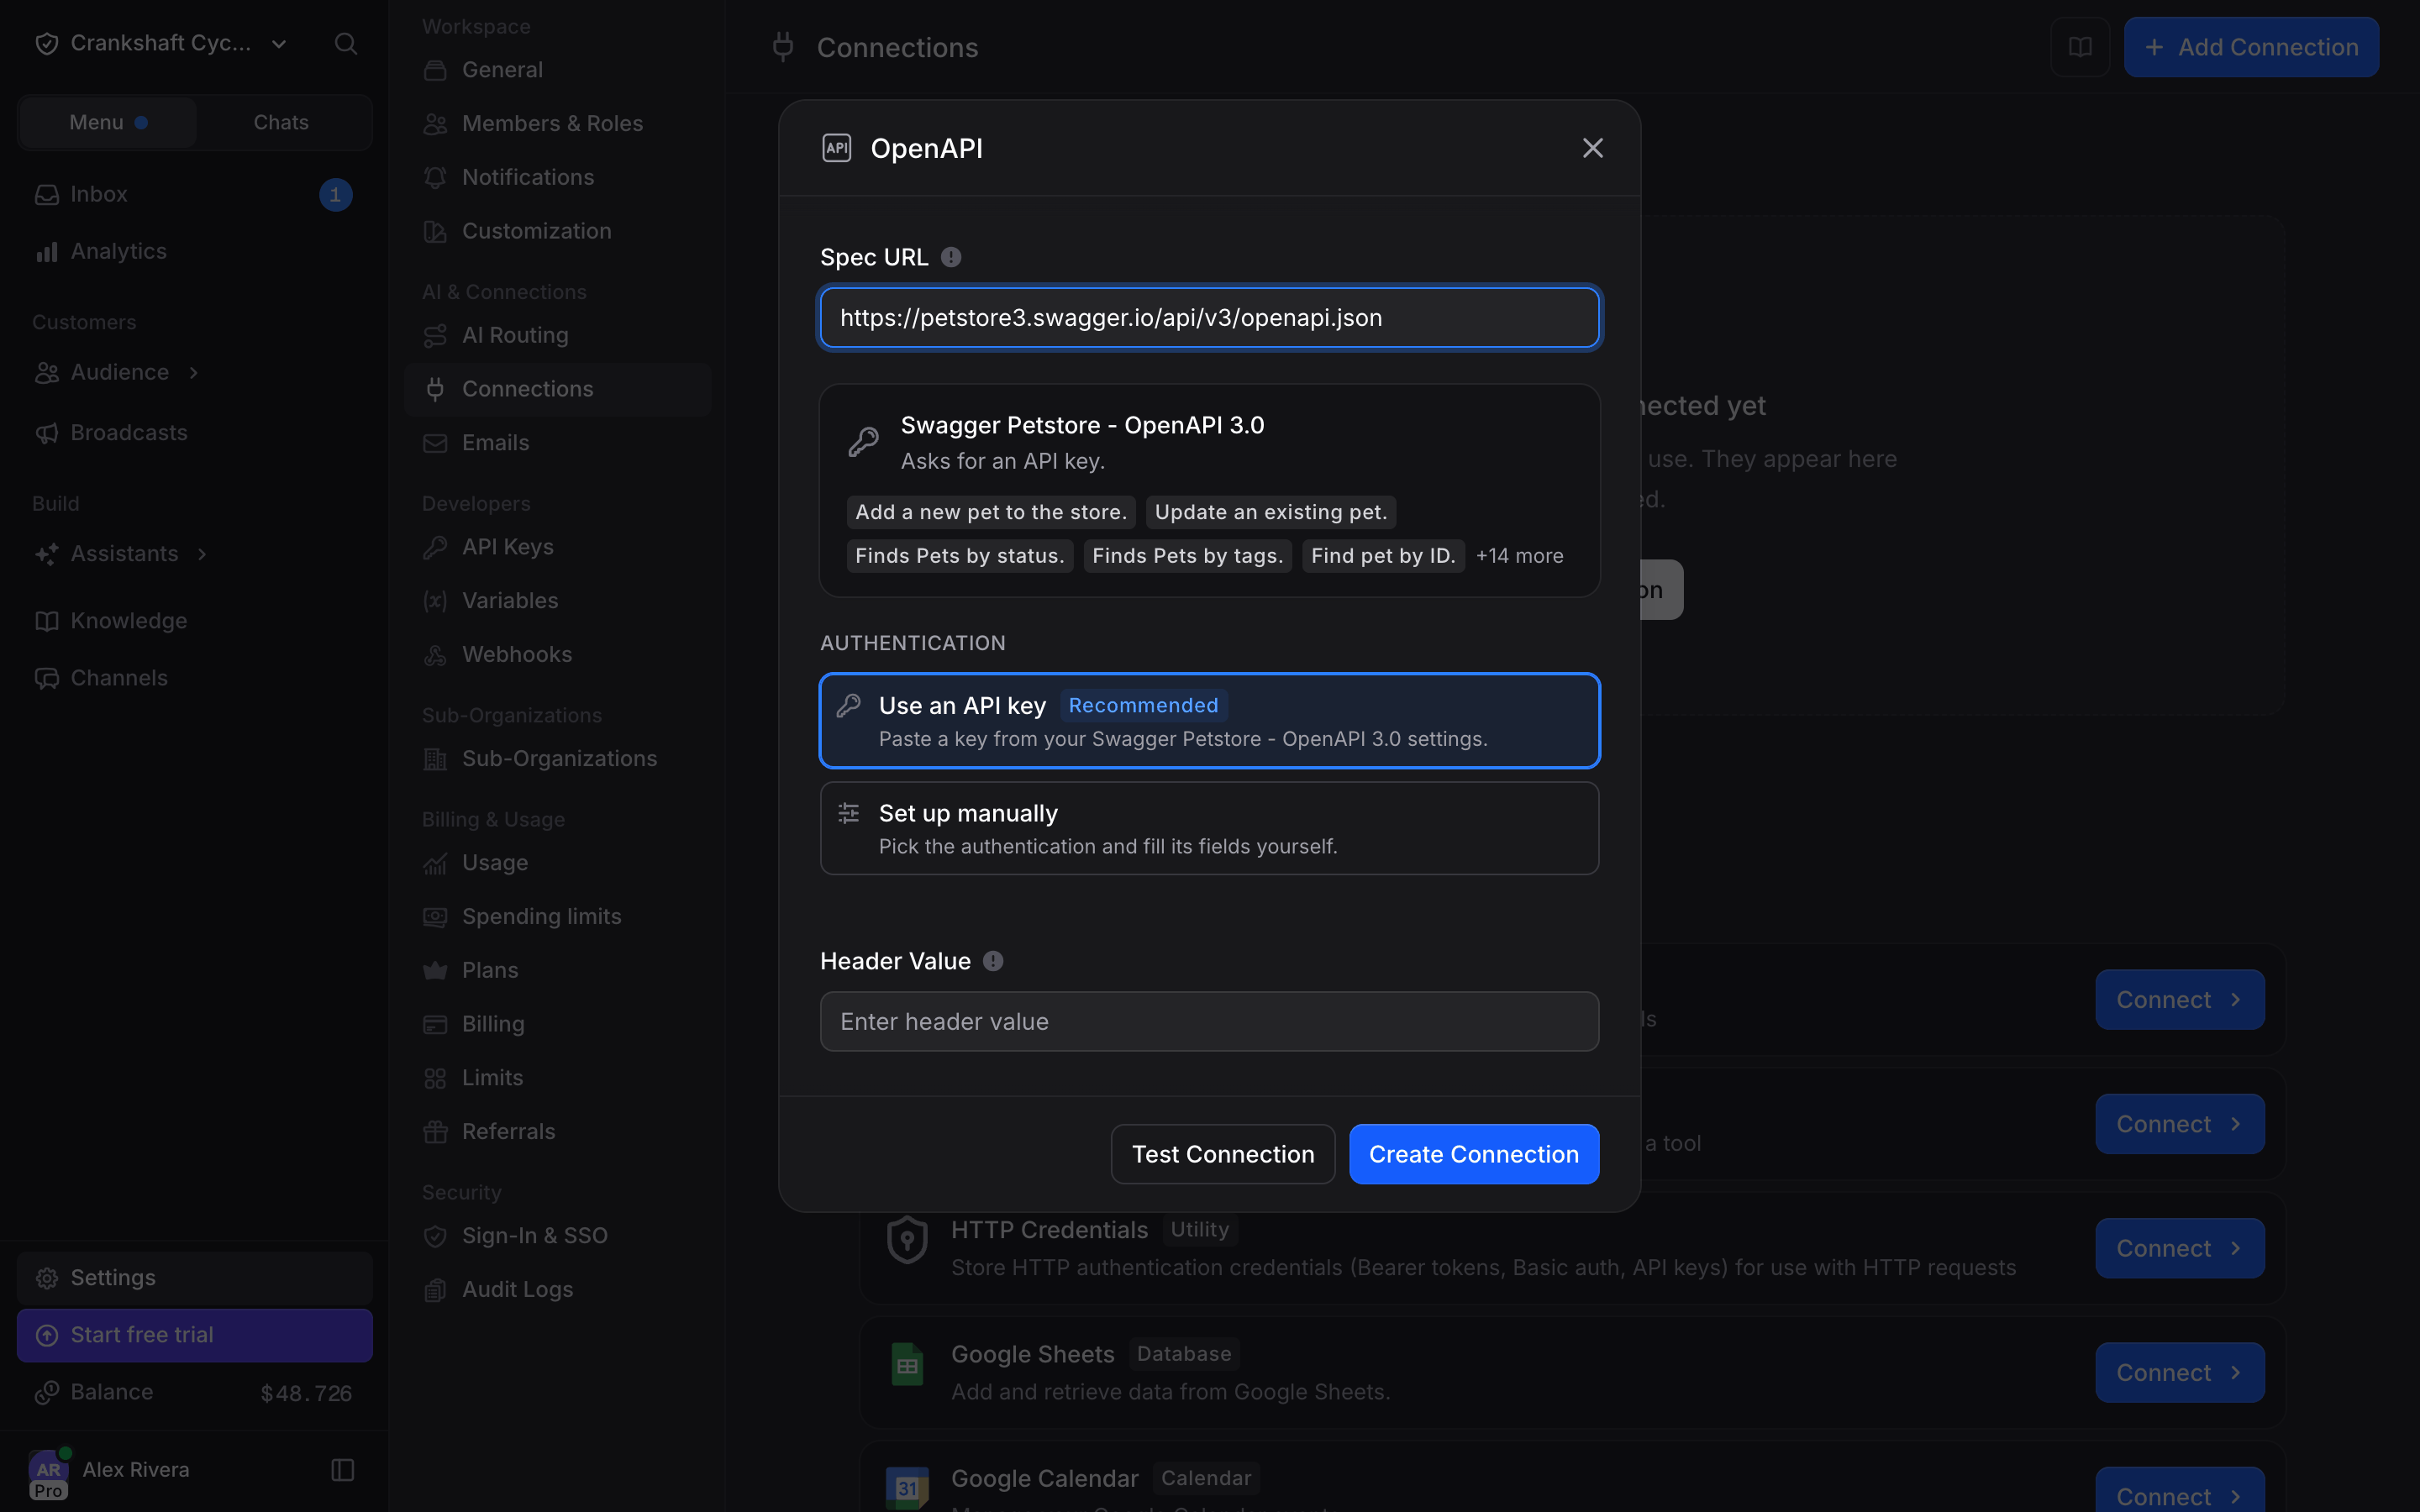Click the Test Connection button
This screenshot has width=2420, height=1512.
pyautogui.click(x=1223, y=1154)
